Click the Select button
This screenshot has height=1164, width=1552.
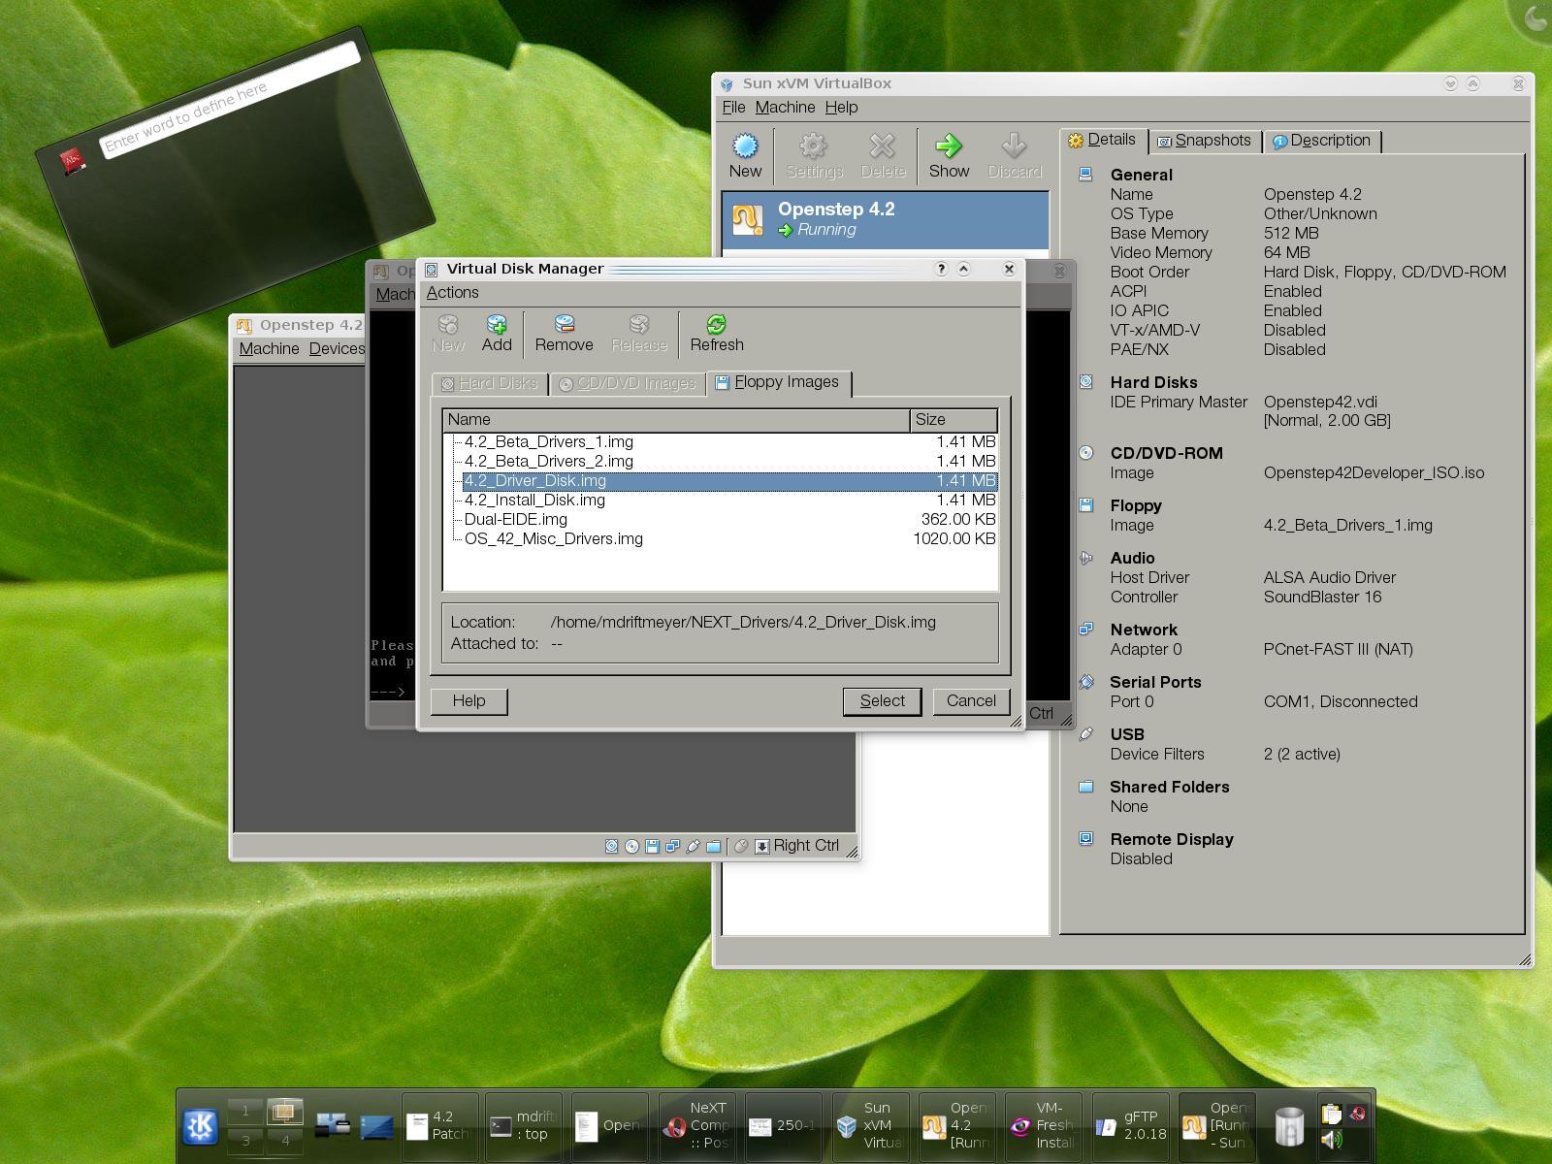coord(881,700)
